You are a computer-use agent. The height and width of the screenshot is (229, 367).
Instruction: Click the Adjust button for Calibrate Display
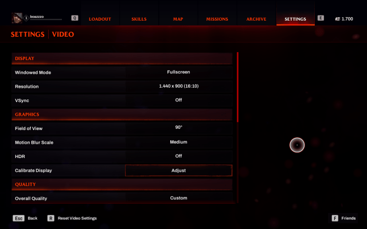(x=178, y=171)
